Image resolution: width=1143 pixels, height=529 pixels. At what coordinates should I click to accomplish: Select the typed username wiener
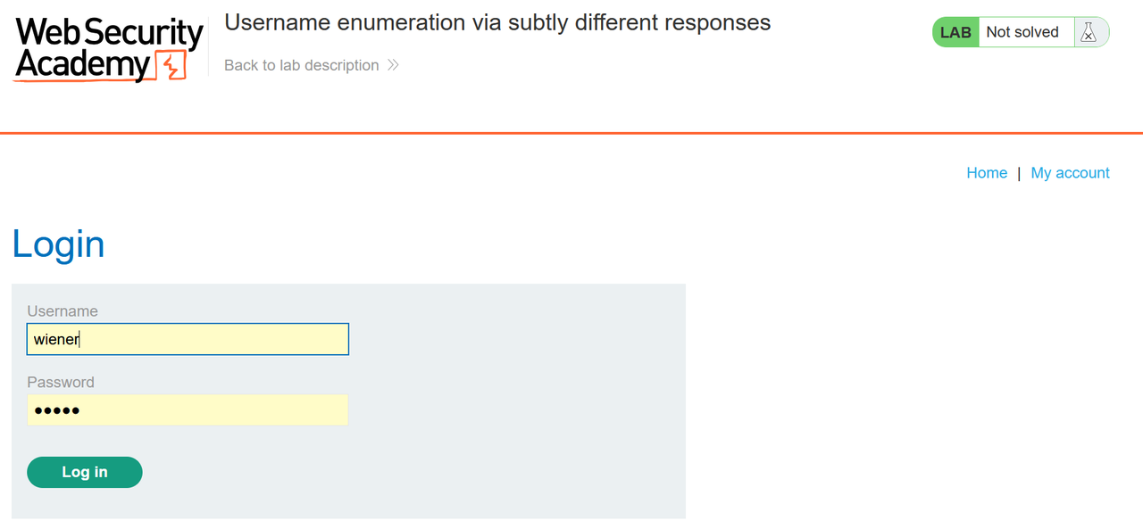click(56, 339)
